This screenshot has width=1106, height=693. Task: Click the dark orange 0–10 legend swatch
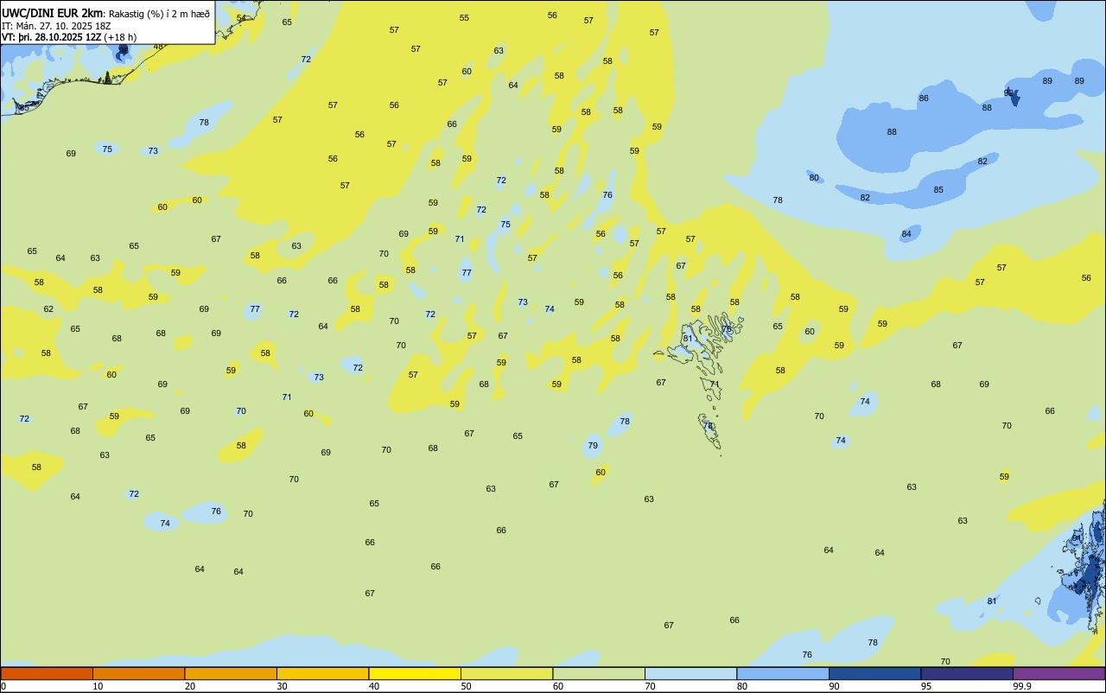(47, 673)
